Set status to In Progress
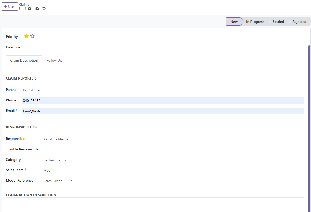The image size is (311, 212). pos(255,22)
